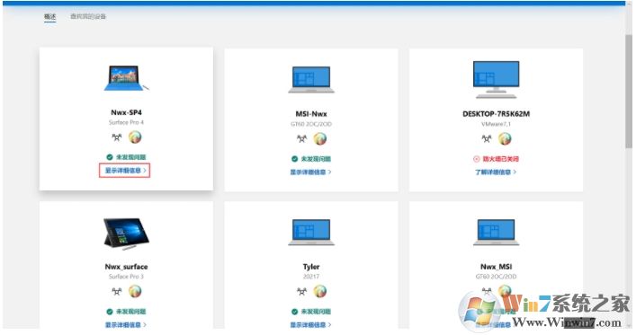Click the round user avatar on Tyler card
This screenshot has width=636, height=335.
click(320, 291)
